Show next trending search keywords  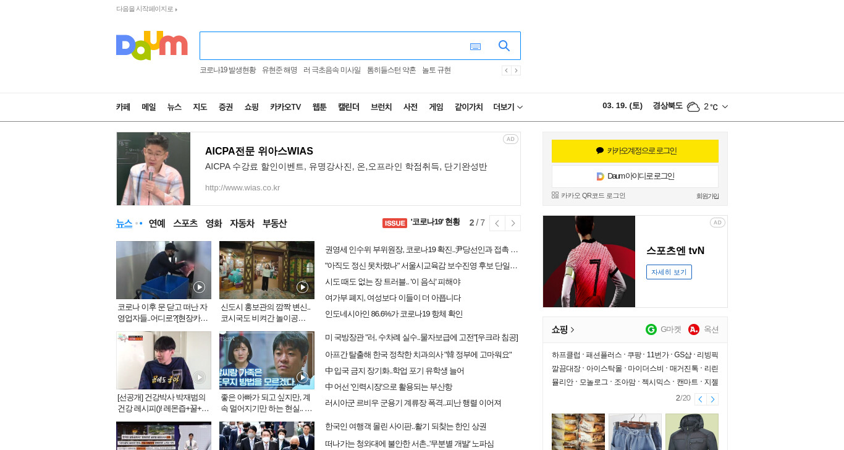[x=516, y=70]
